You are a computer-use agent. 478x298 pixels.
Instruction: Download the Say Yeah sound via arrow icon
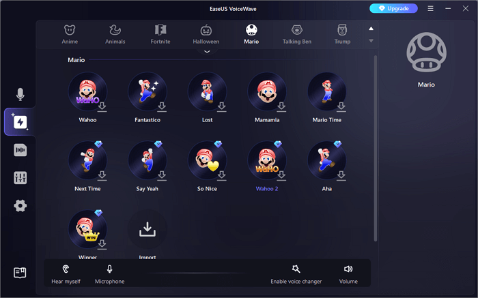(162, 176)
